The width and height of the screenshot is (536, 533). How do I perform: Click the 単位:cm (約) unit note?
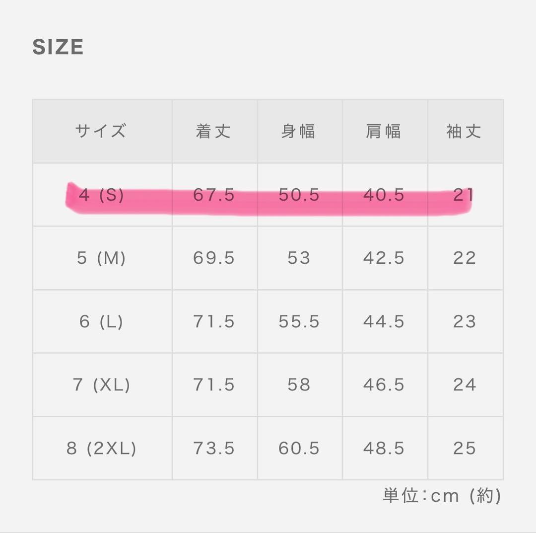pos(442,496)
